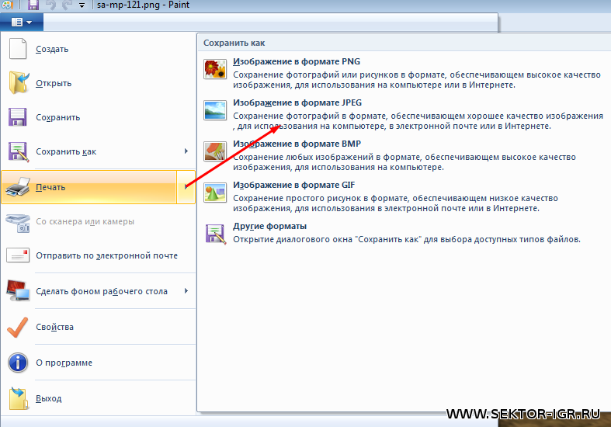Click the orange checkmark icon beside Свойства
The height and width of the screenshot is (427, 611).
click(18, 327)
